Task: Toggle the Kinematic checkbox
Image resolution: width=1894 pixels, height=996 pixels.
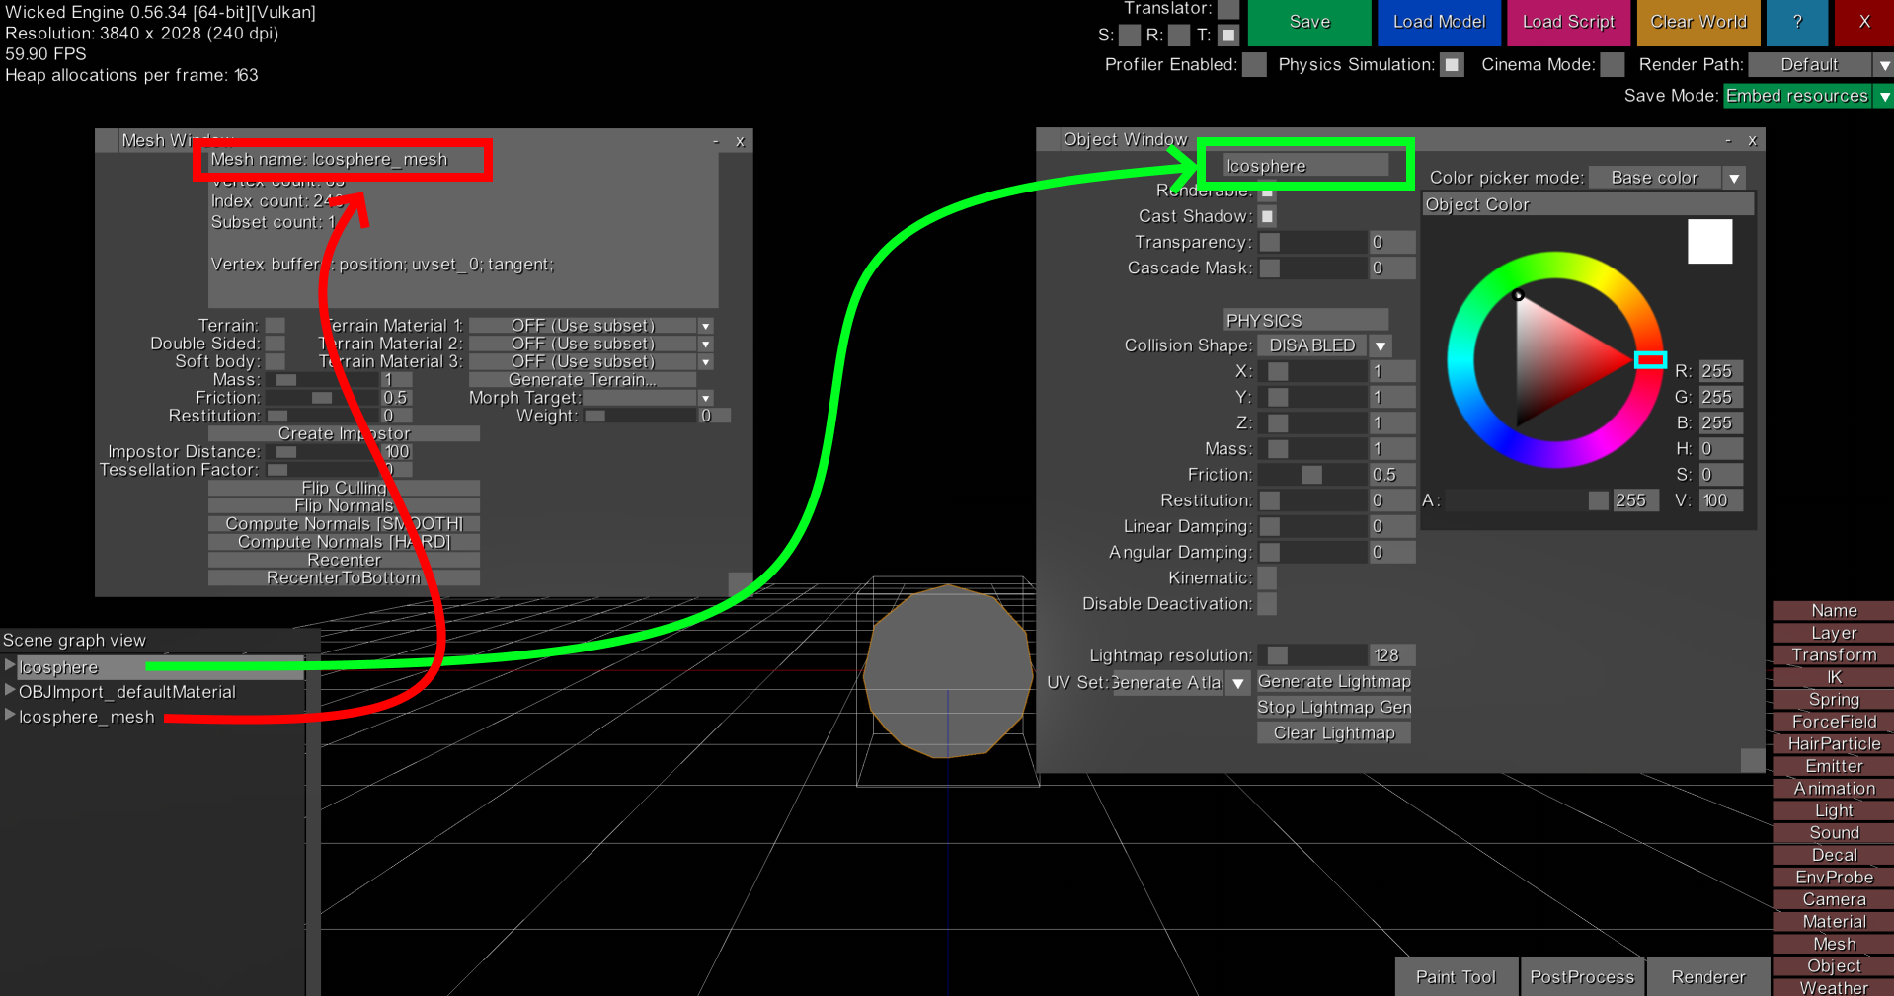Action: 1267,577
